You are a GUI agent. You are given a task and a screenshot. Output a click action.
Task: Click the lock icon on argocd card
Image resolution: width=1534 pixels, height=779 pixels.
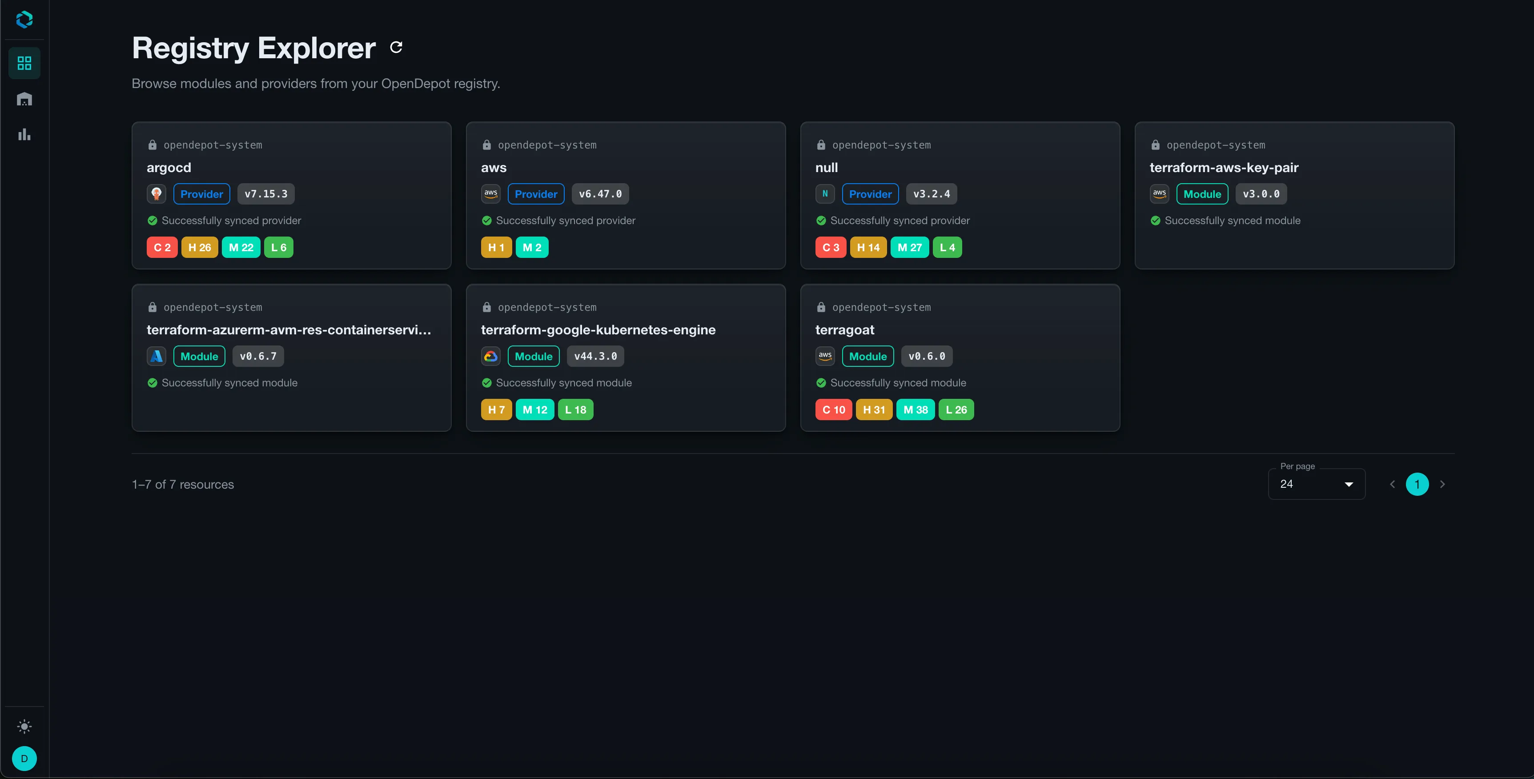tap(153, 145)
